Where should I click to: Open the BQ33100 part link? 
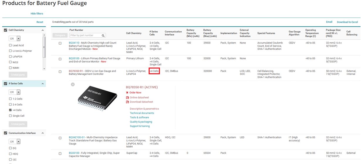(x=74, y=153)
